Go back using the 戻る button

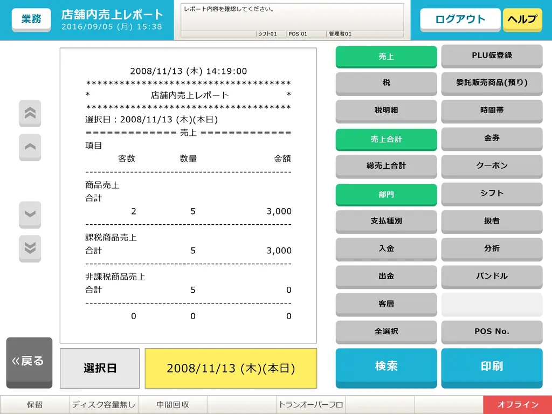(29, 362)
